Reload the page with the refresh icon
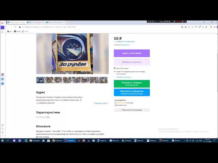This screenshot has height=163, width=218. click(x=15, y=27)
